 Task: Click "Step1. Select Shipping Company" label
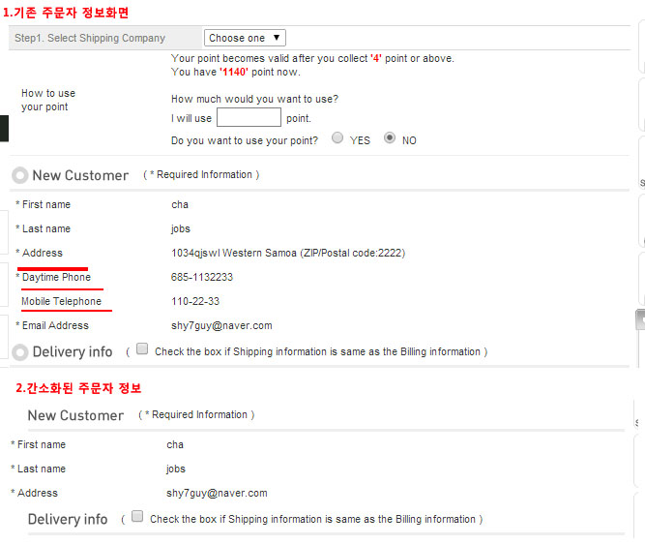point(90,39)
